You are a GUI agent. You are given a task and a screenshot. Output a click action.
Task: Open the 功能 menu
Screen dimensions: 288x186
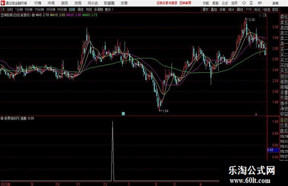click(206, 3)
